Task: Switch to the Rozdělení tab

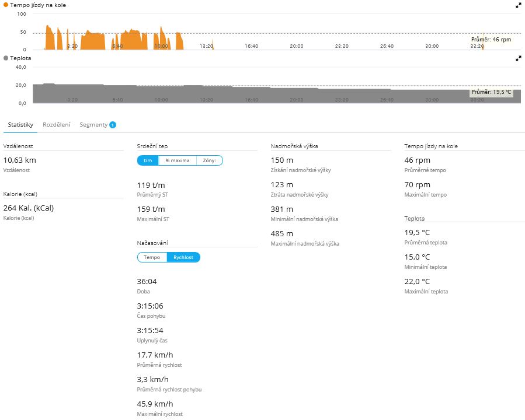Action: tap(57, 125)
